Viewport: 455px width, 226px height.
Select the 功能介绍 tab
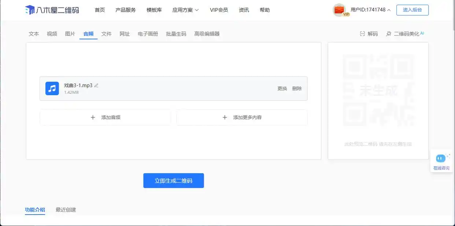(x=35, y=210)
